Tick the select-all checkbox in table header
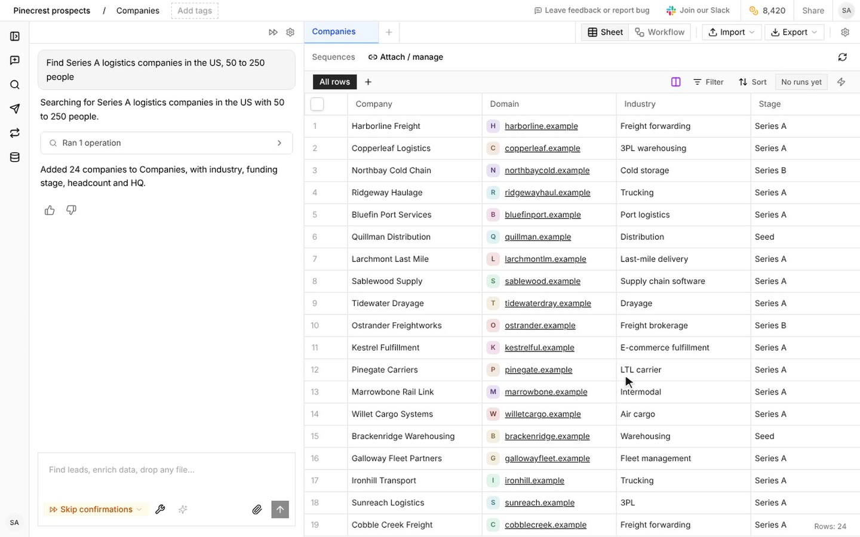Image resolution: width=860 pixels, height=537 pixels. [317, 104]
